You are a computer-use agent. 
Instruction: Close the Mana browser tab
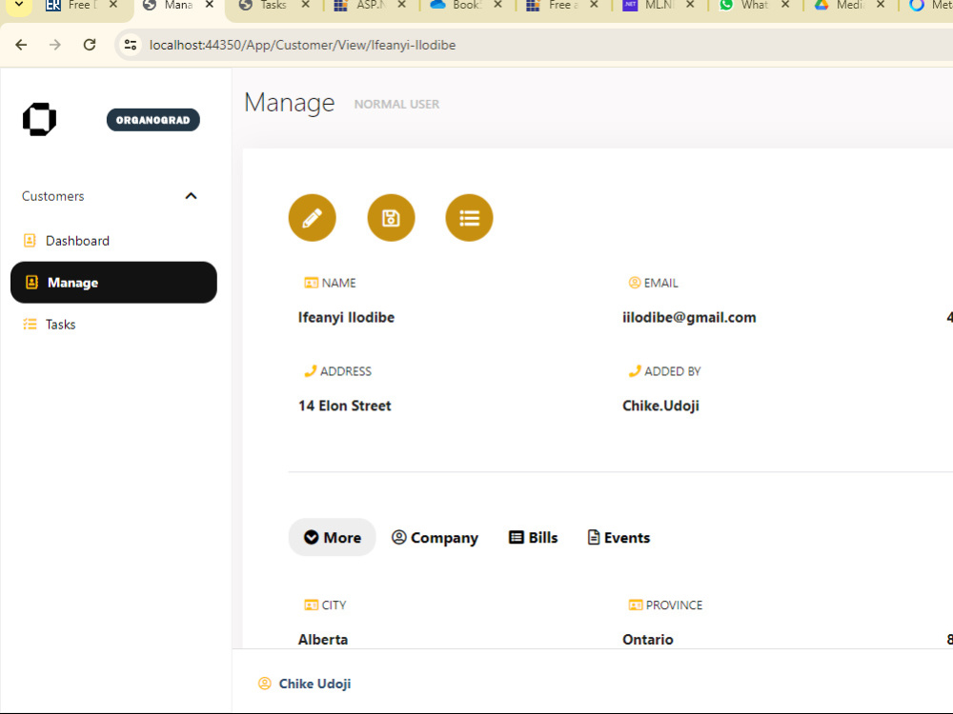pyautogui.click(x=209, y=5)
